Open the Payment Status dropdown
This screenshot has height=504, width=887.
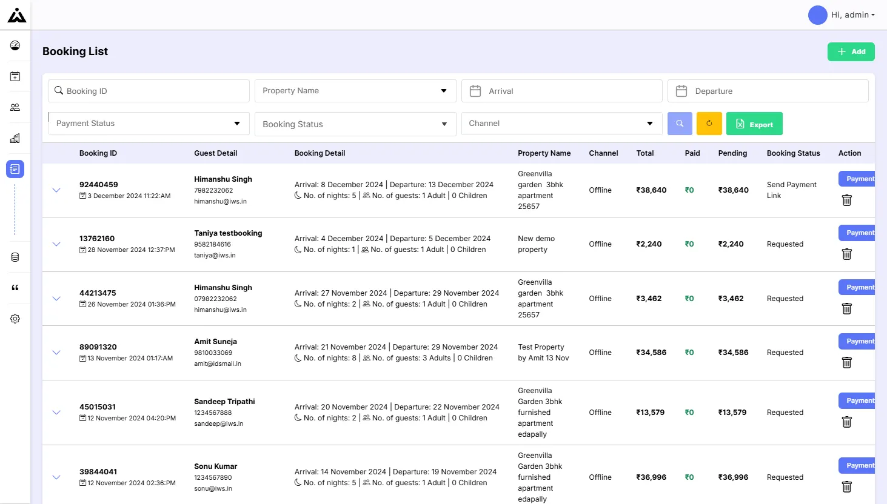pos(149,124)
